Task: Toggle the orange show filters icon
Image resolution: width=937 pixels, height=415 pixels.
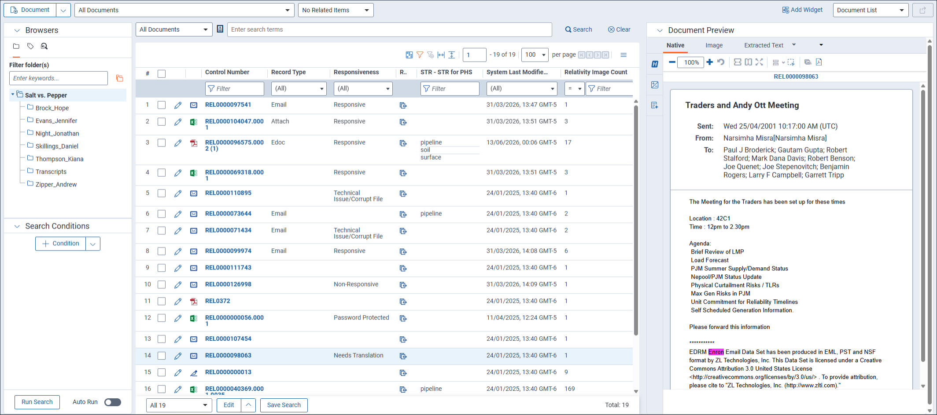Action: tap(420, 55)
